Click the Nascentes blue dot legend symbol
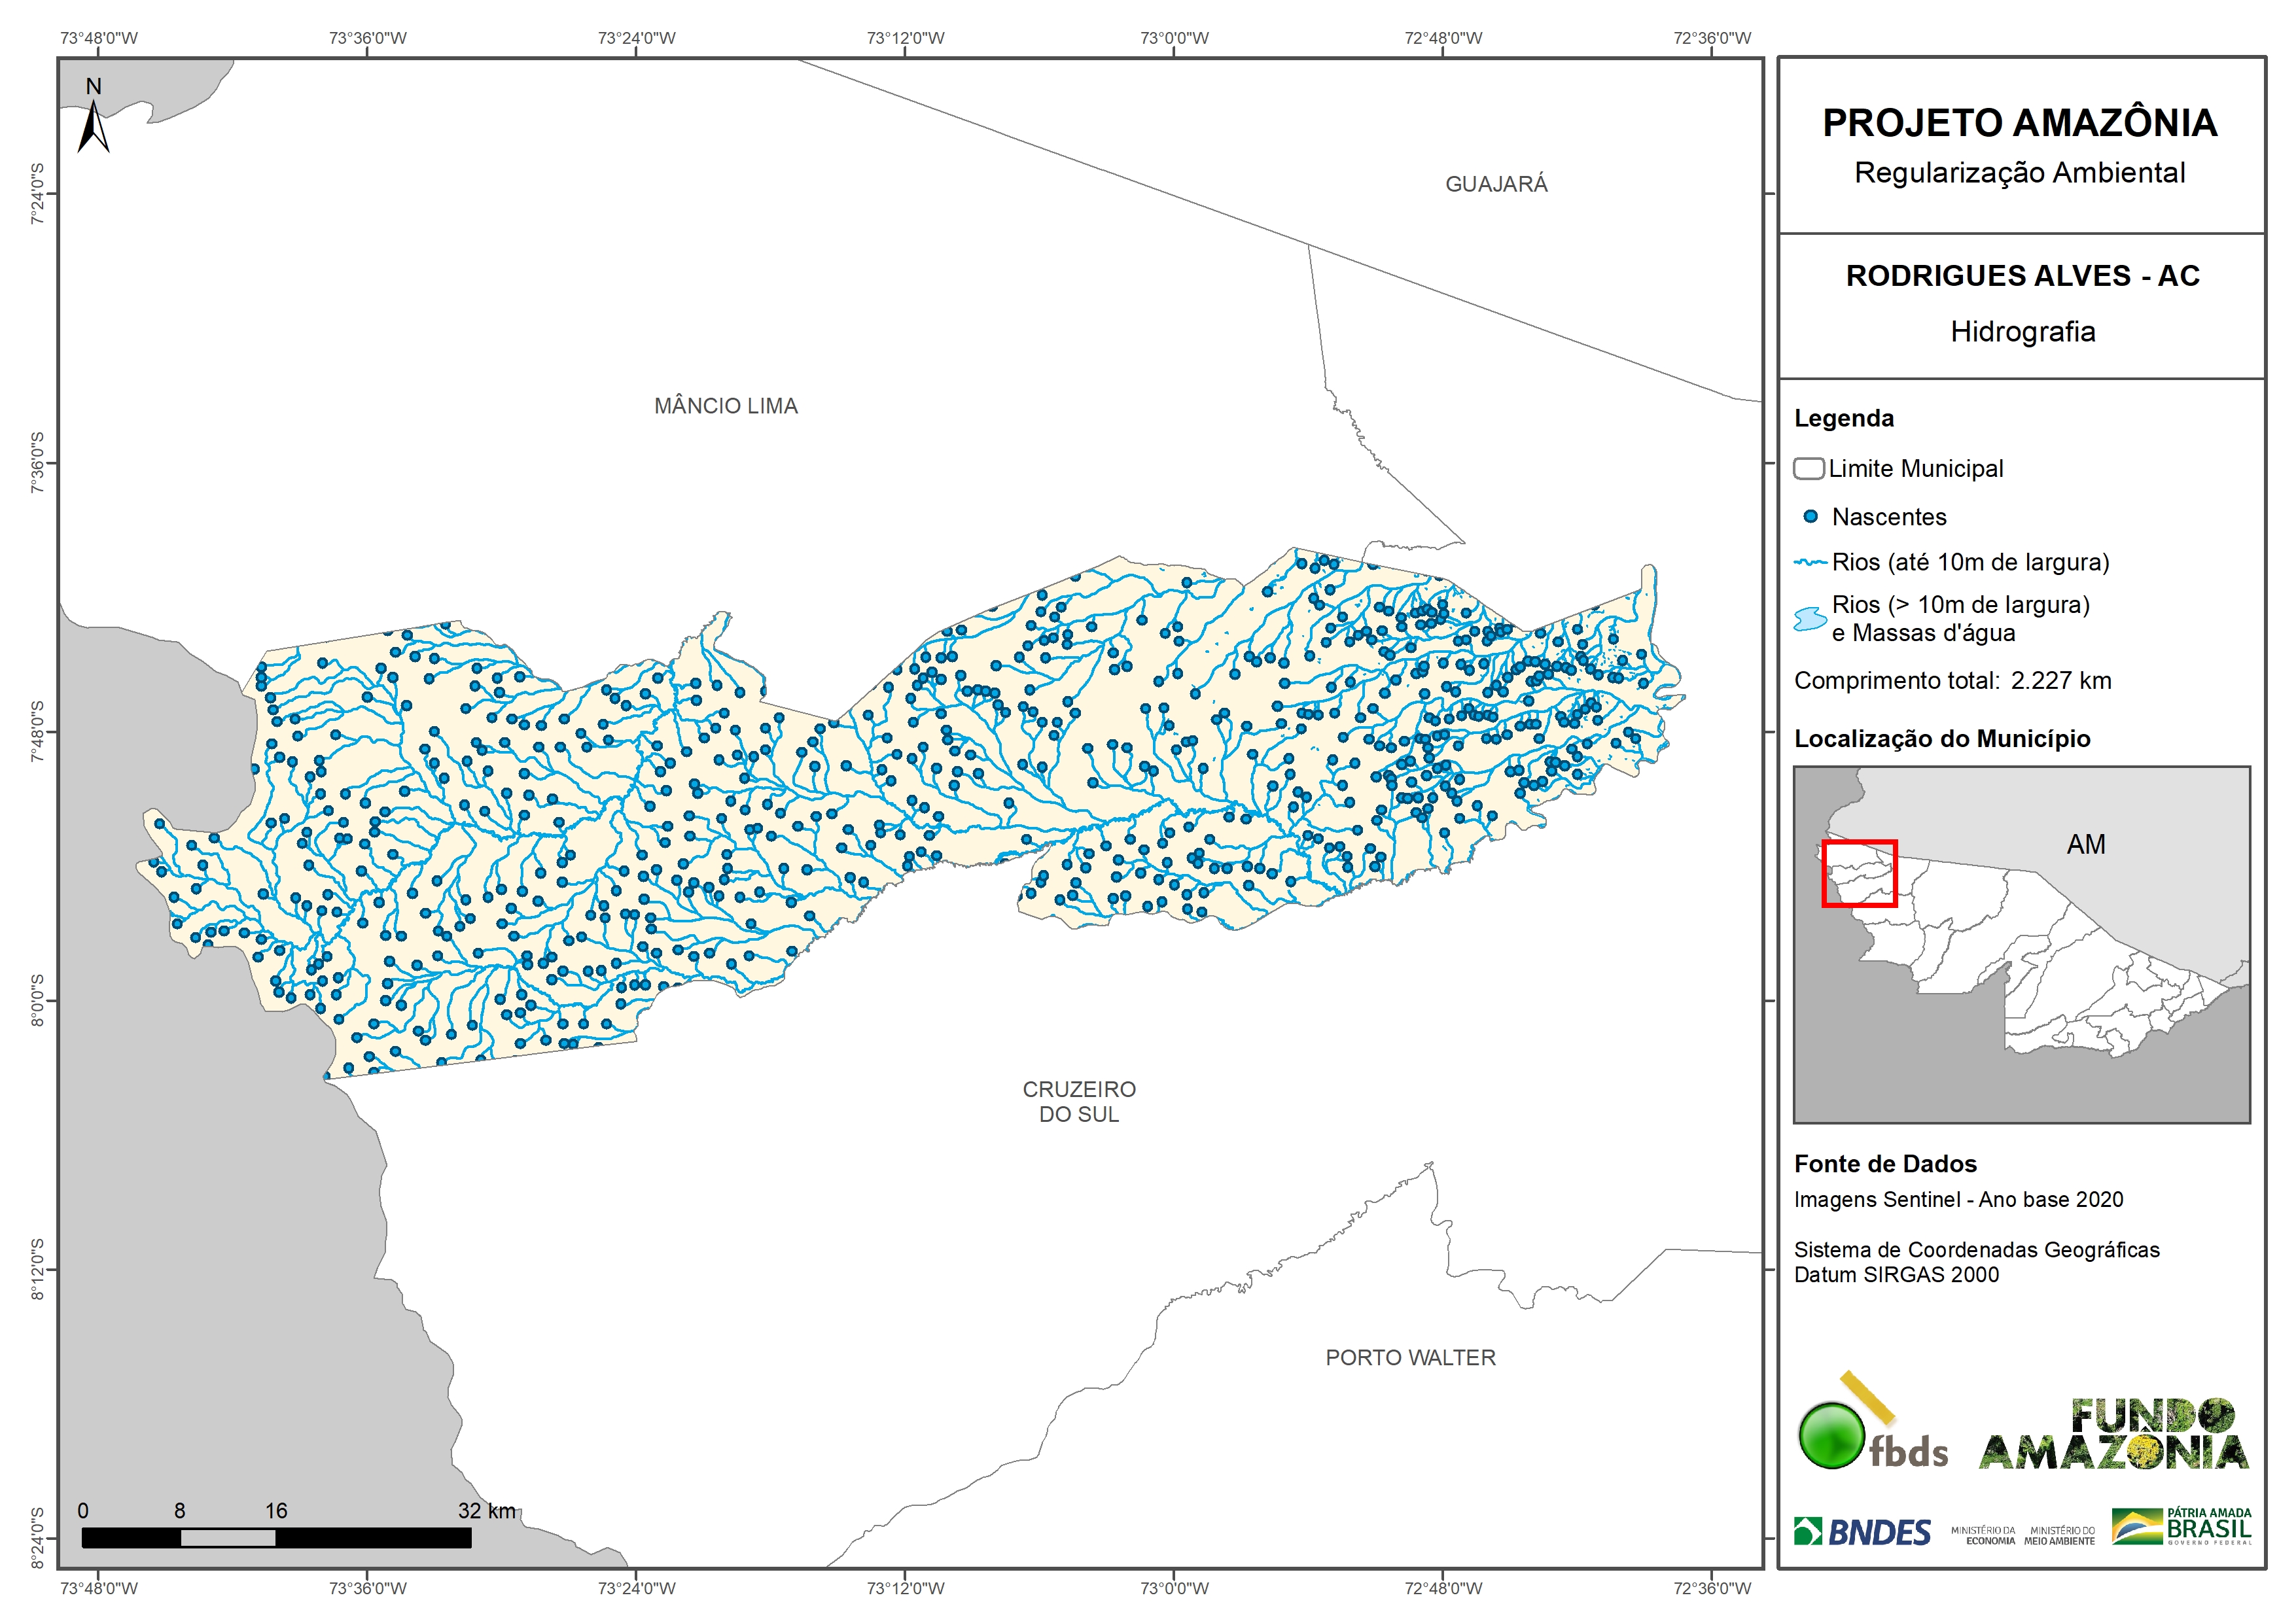 [x=1810, y=517]
